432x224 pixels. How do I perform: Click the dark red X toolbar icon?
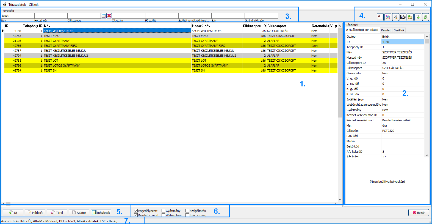coord(380,17)
